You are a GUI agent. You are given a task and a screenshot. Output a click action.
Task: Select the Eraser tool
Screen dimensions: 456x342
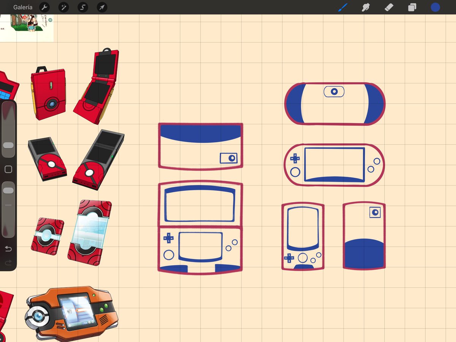[x=389, y=7]
